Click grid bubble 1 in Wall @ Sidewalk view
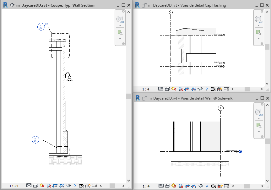Image resolution: width=271 pixels, height=190 pixels. tap(220, 108)
